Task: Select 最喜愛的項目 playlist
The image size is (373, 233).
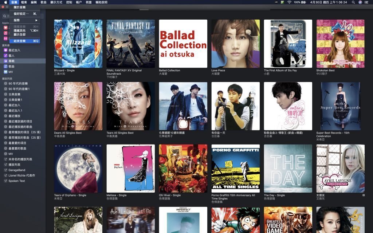Action: (x=23, y=143)
